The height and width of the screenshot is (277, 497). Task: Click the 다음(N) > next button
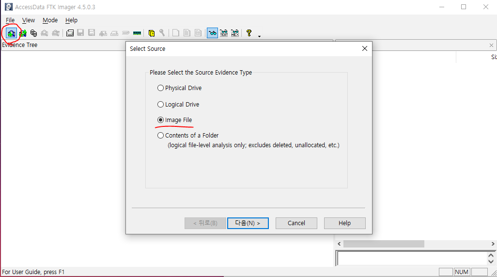point(248,223)
